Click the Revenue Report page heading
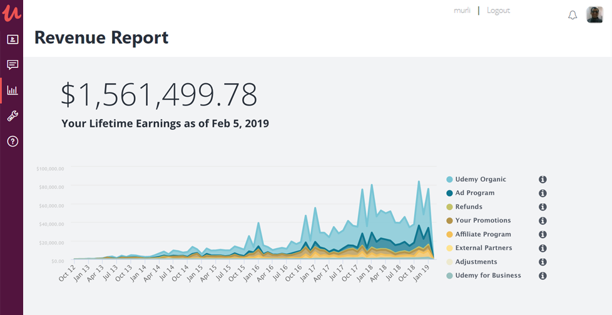 pyautogui.click(x=101, y=38)
